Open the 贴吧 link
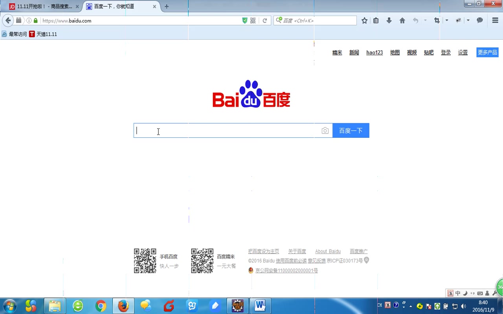This screenshot has height=314, width=503. click(x=429, y=53)
